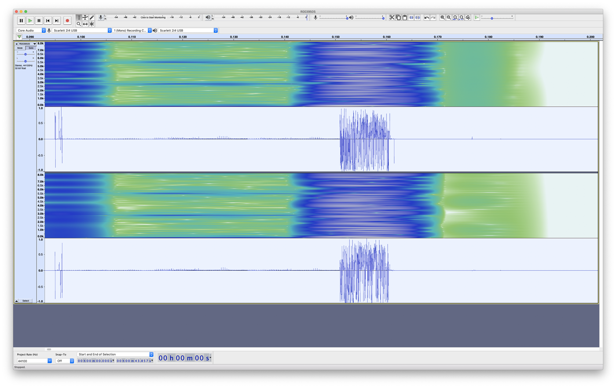Click the Undo arrow icon
This screenshot has height=387, width=616.
[426, 18]
